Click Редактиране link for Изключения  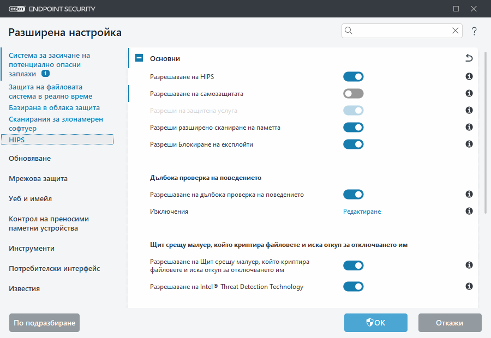362,212
